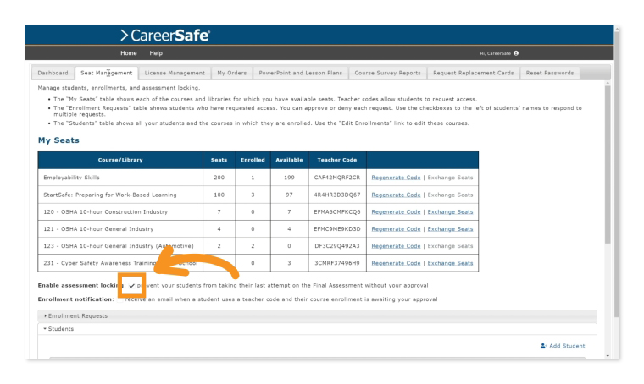The width and height of the screenshot is (644, 384).
Task: Click teacher code EFMA6CMFKCQ6
Action: click(336, 211)
